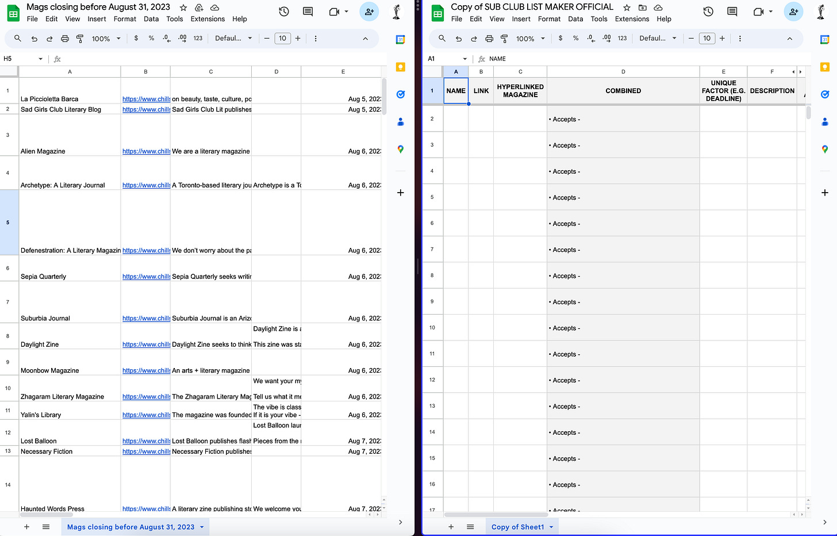
Task: Click more options three dots in the Mags toolbar
Action: (316, 39)
